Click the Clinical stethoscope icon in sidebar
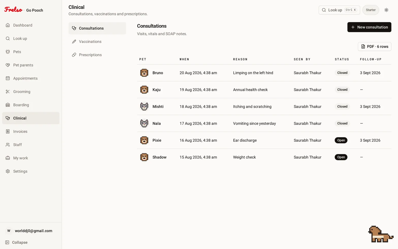Viewport: 398px width, 249px height. click(8, 118)
